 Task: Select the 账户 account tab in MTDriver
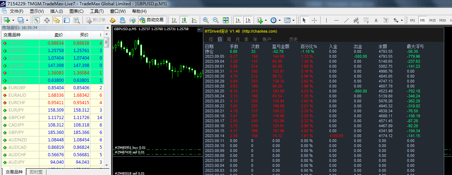(267, 39)
